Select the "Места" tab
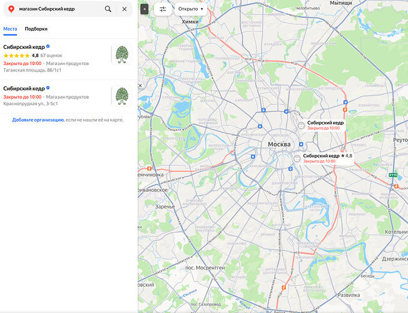Image resolution: width=408 pixels, height=313 pixels. coord(10,29)
